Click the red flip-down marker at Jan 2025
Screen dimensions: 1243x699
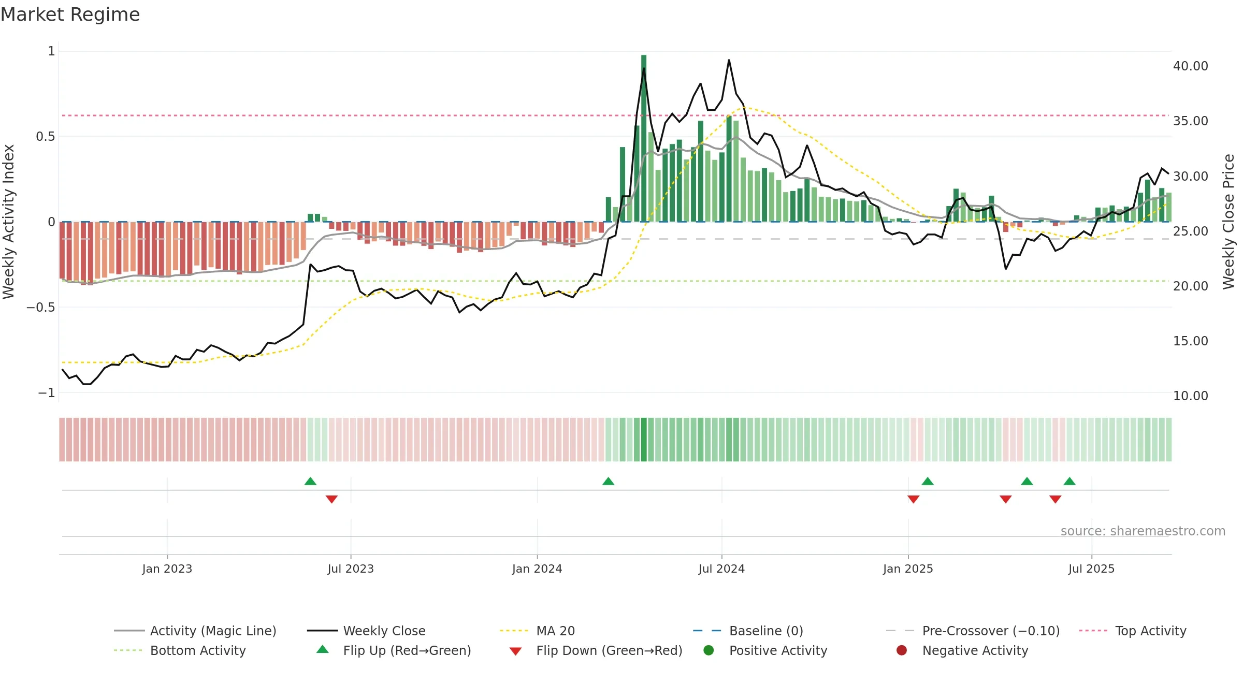tap(914, 499)
